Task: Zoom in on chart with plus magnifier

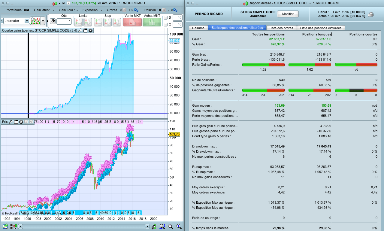Action: [179, 226]
